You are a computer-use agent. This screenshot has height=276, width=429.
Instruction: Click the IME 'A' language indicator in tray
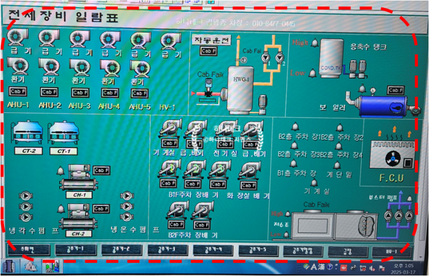314,267
